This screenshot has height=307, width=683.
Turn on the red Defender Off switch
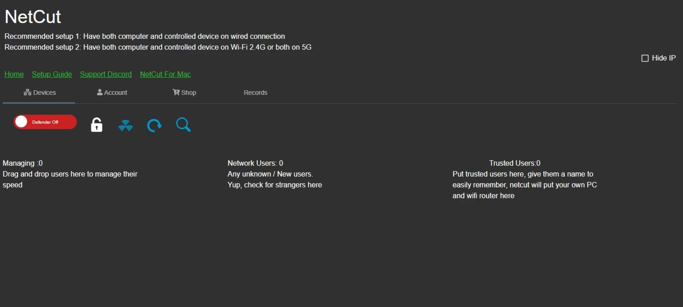(45, 122)
